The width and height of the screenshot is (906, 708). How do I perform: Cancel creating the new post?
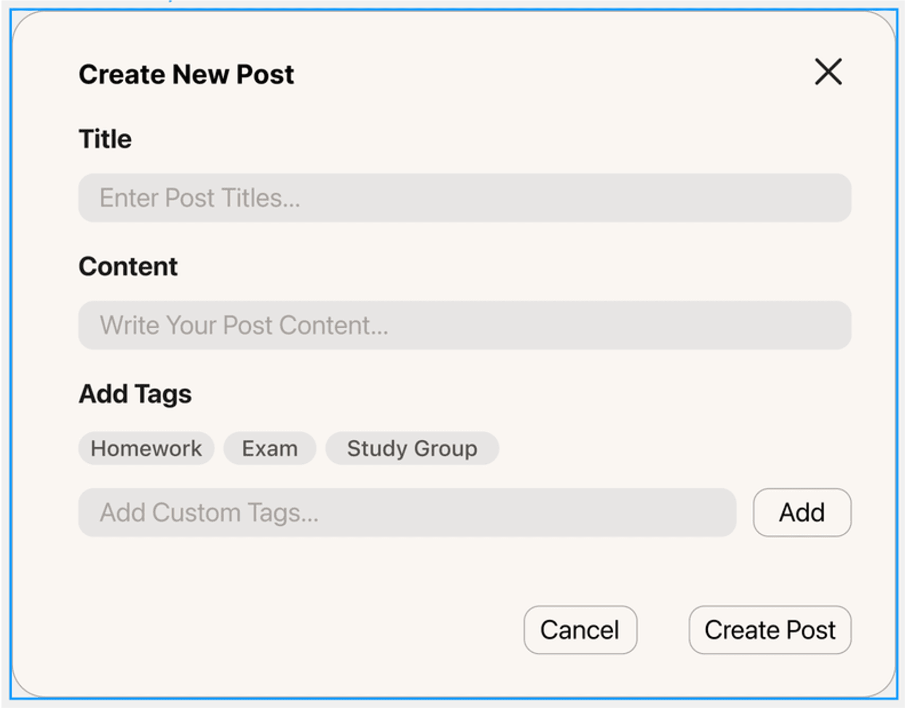tap(580, 630)
